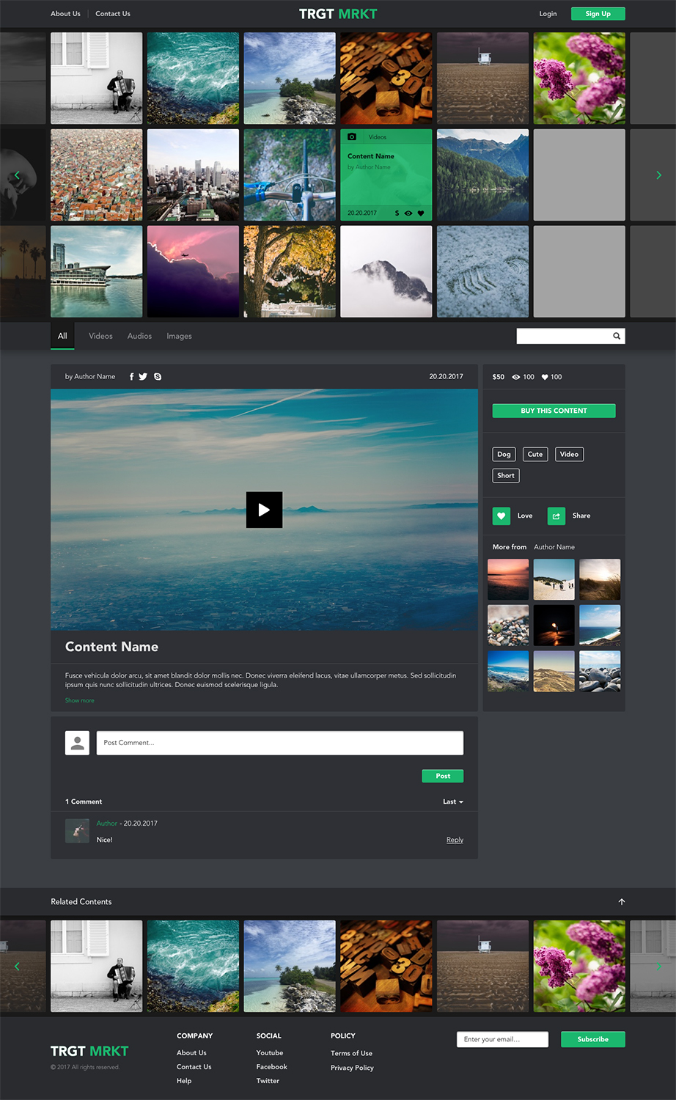
Task: Open the city skyline thumbnail in gallery
Action: point(193,175)
